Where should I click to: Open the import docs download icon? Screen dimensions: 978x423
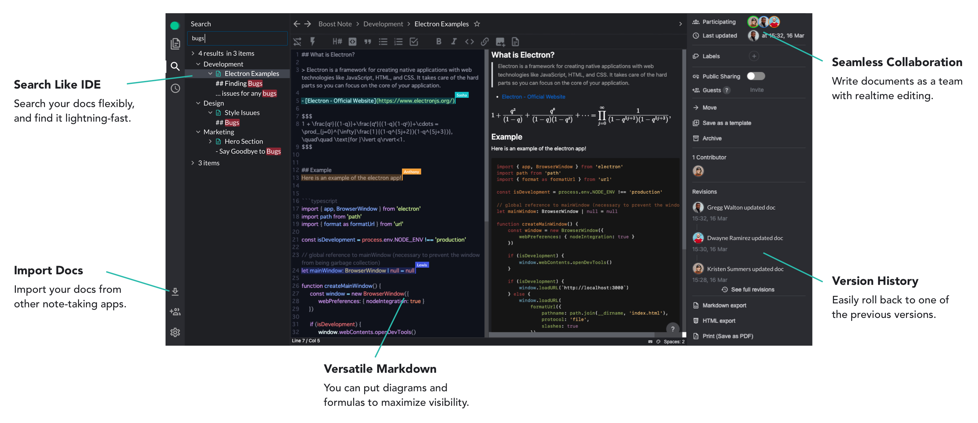(175, 291)
